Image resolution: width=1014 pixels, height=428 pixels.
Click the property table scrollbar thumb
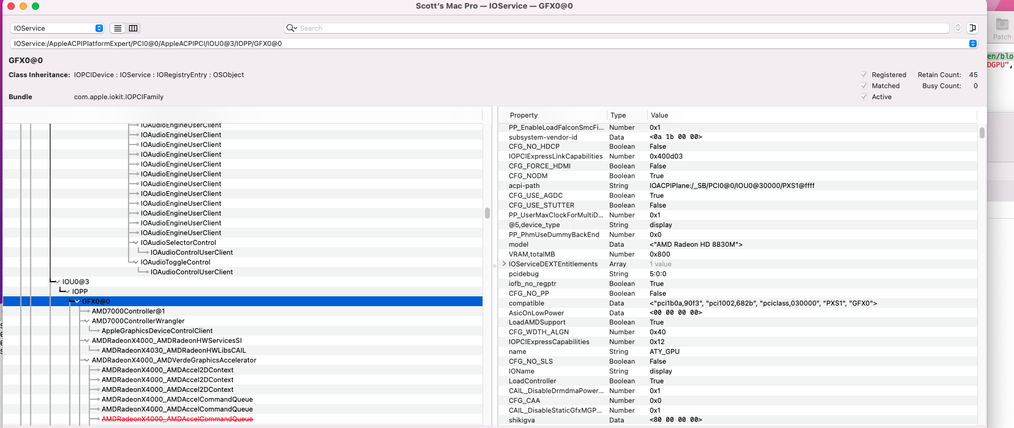[x=982, y=132]
